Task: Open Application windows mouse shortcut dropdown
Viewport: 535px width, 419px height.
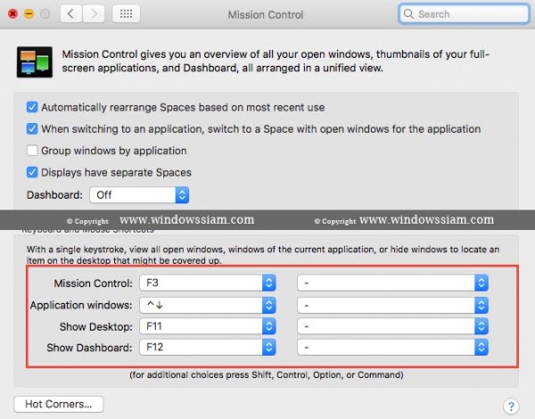Action: (392, 305)
